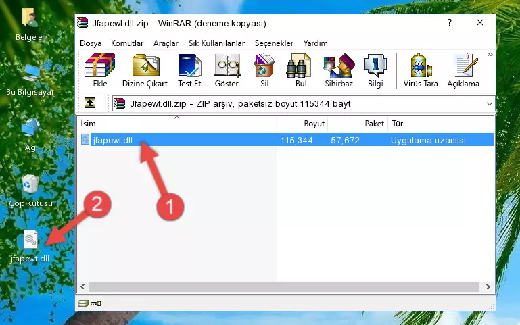This screenshot has height=325, width=520.
Task: Select the Ağ network desktop icon
Action: coord(30,135)
